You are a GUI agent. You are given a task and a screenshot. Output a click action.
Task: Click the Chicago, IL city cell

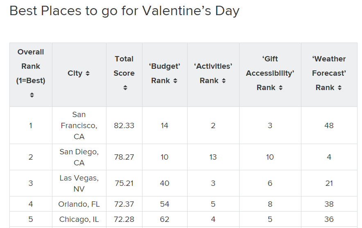(x=79, y=219)
